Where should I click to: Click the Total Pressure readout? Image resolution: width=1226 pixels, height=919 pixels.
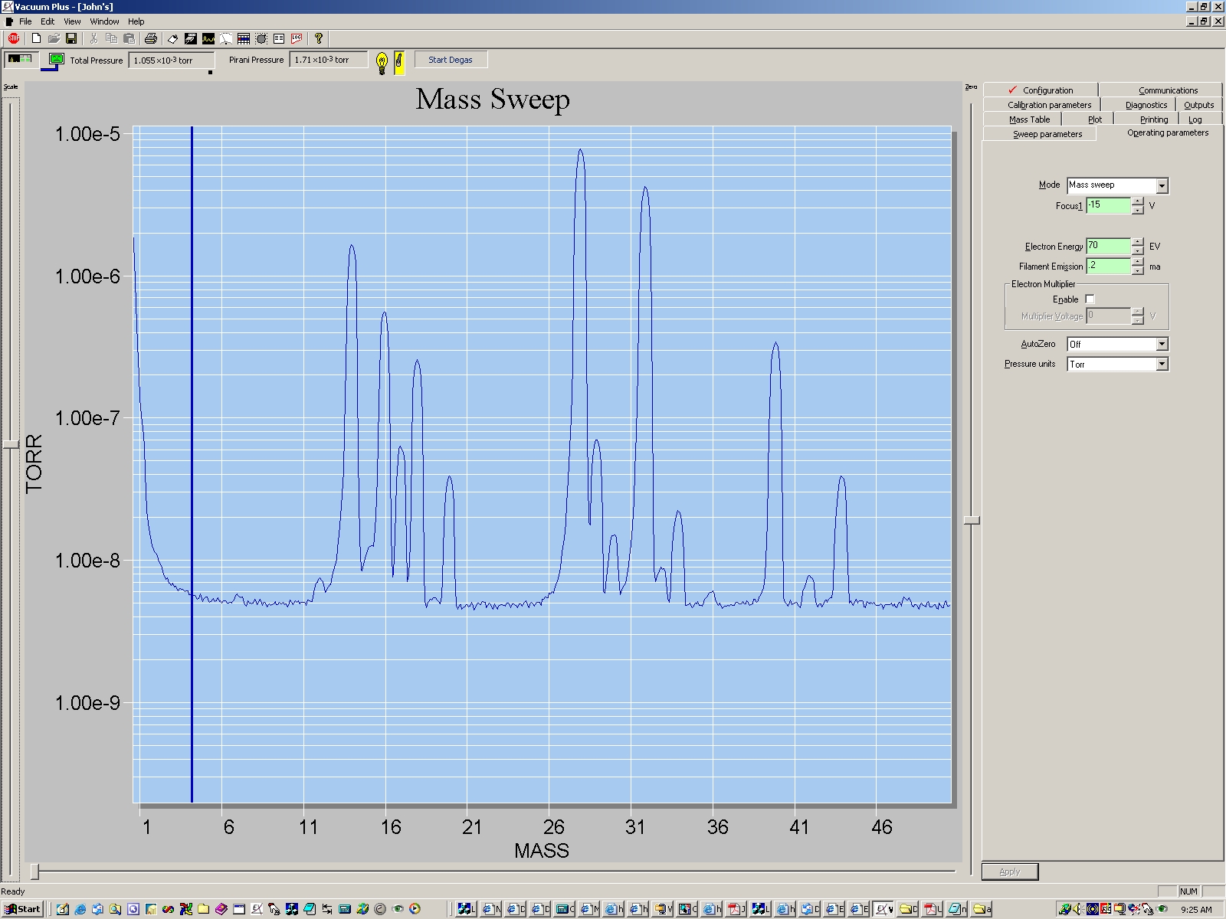(171, 60)
